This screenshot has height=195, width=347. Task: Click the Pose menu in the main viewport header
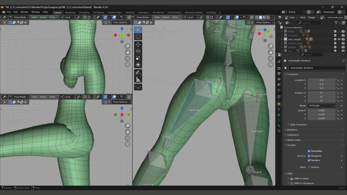pyautogui.click(x=175, y=17)
